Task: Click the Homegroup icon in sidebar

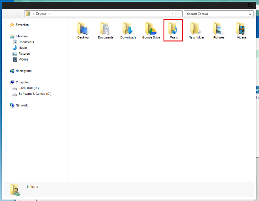Action: pyautogui.click(x=12, y=71)
